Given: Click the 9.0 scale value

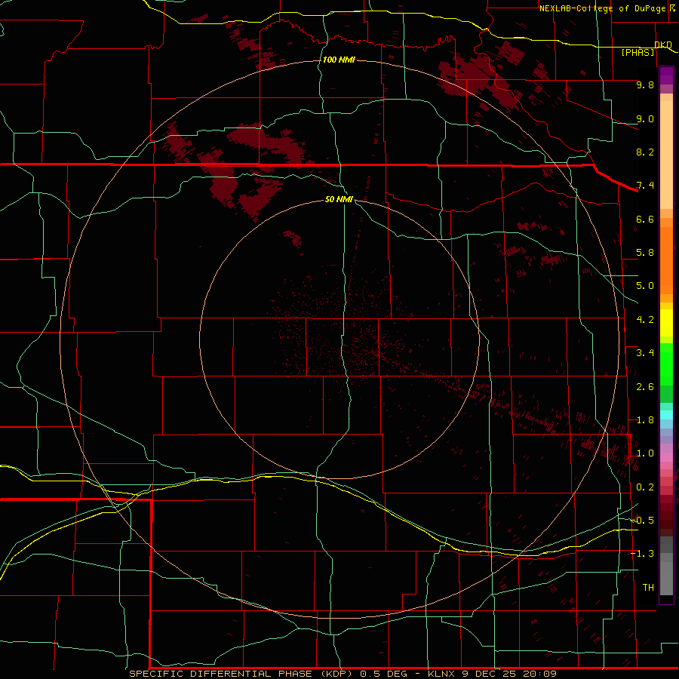Looking at the screenshot, I should 645,118.
